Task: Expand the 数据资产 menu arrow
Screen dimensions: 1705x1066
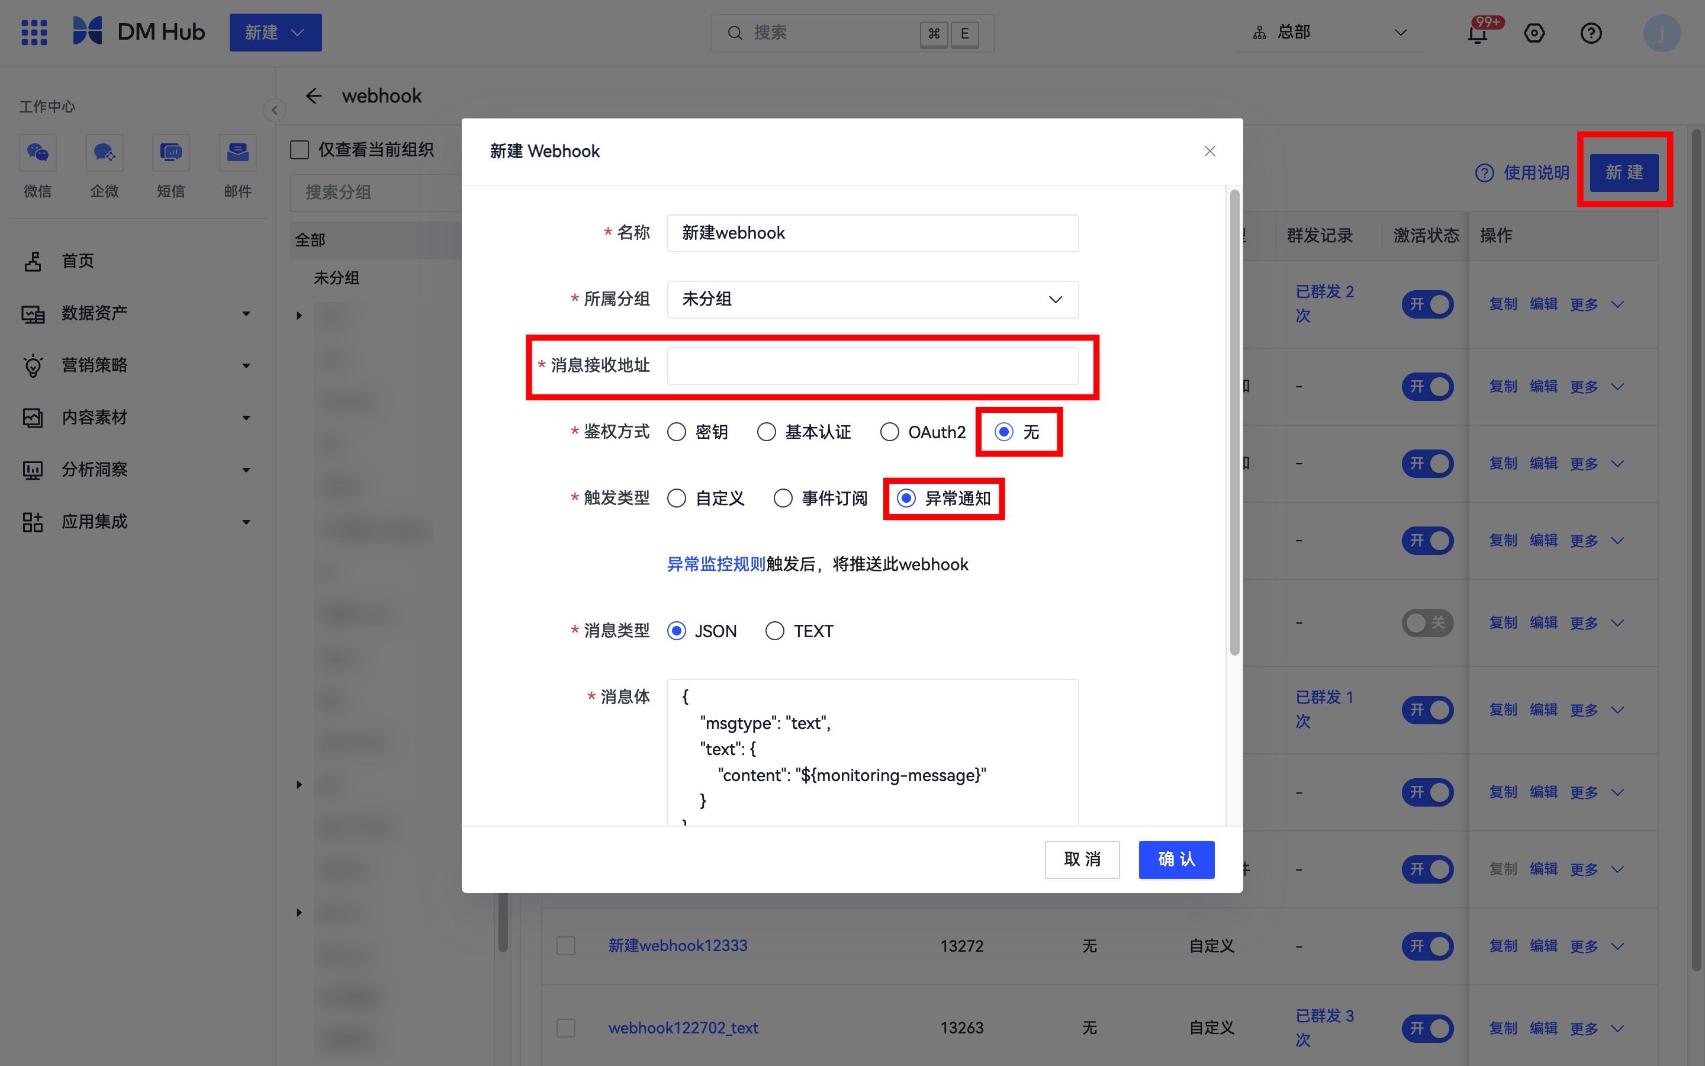Action: coord(246,314)
